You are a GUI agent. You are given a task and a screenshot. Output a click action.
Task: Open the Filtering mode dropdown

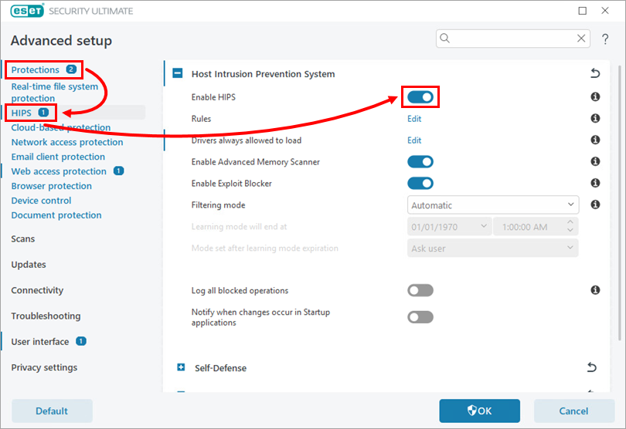[492, 205]
